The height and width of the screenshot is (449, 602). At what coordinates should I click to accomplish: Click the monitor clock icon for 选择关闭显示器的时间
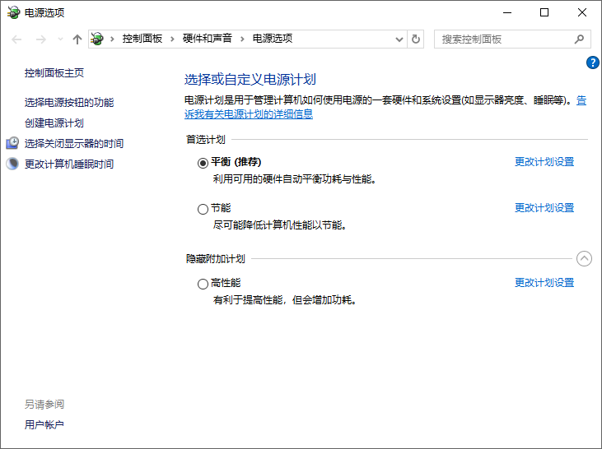click(12, 143)
